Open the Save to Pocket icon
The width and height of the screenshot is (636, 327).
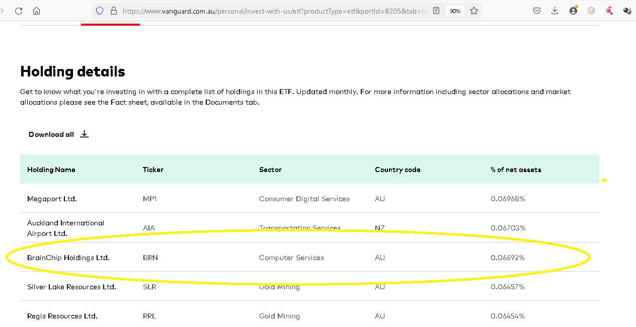click(x=537, y=11)
